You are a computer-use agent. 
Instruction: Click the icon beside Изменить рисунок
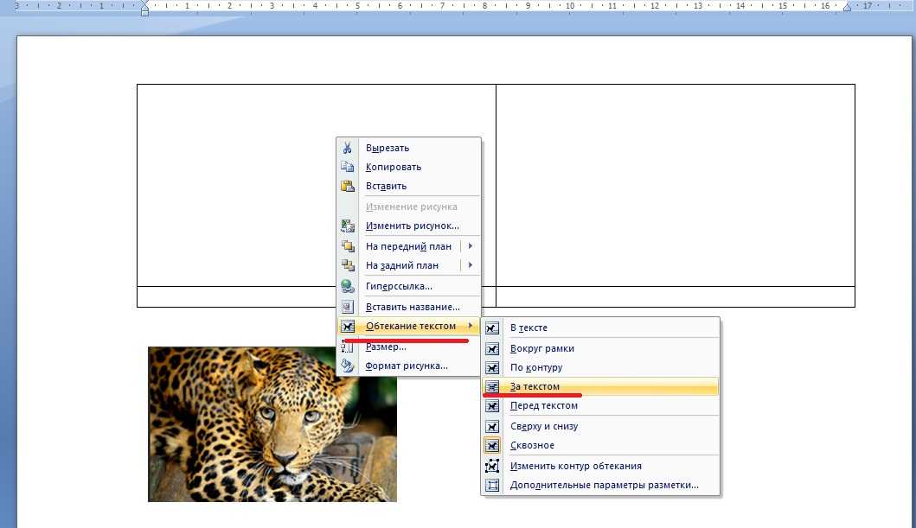click(x=348, y=226)
